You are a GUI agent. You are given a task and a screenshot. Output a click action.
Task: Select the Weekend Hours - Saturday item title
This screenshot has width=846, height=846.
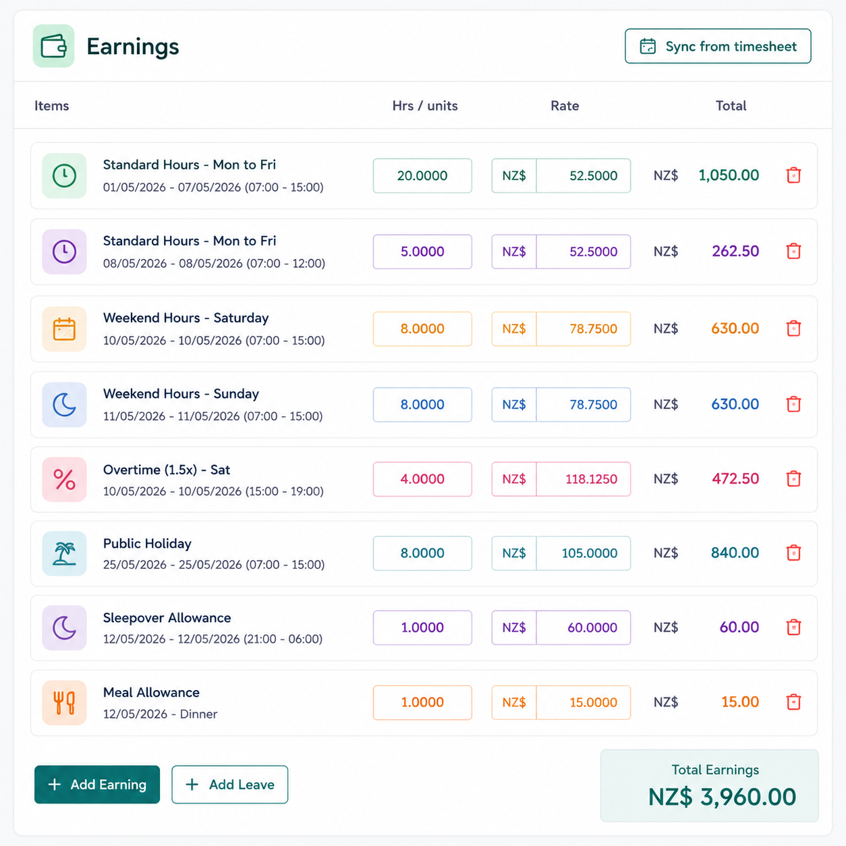[x=186, y=318]
